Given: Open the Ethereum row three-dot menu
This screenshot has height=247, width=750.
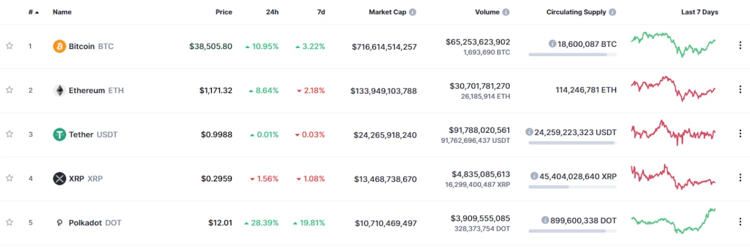Looking at the screenshot, I should click(741, 90).
